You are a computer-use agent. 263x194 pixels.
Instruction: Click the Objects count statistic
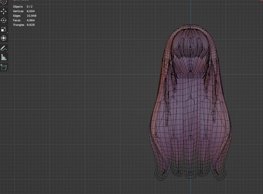pos(23,7)
